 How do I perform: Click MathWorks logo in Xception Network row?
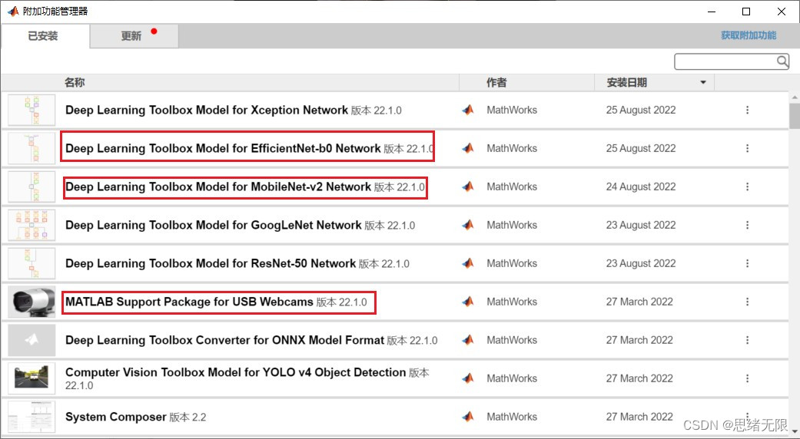point(468,110)
